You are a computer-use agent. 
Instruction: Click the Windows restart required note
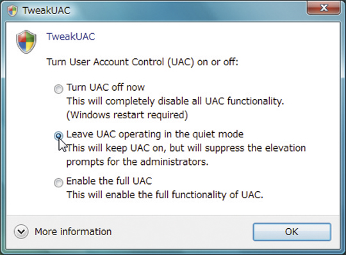(127, 115)
